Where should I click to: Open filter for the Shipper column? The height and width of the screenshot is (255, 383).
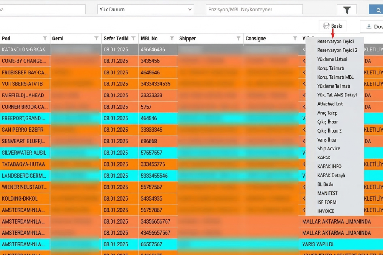[x=238, y=39]
